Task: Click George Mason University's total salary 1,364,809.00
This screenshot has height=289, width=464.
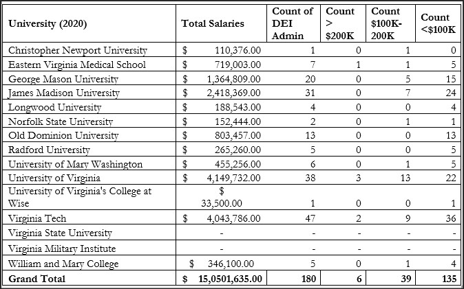Action: tap(233, 79)
